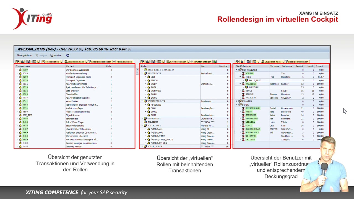This screenshot has height=199, width=354.
Task: Open the Transaktionen dropdown button
Action: 52,62
